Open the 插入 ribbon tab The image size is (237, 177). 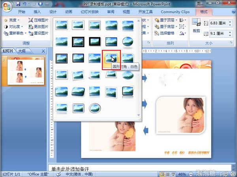37,12
